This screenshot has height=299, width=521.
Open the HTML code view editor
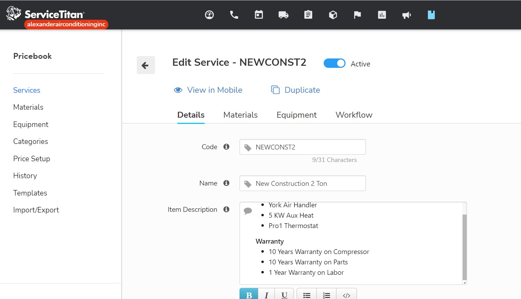tap(347, 295)
